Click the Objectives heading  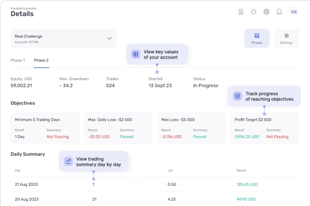click(23, 103)
